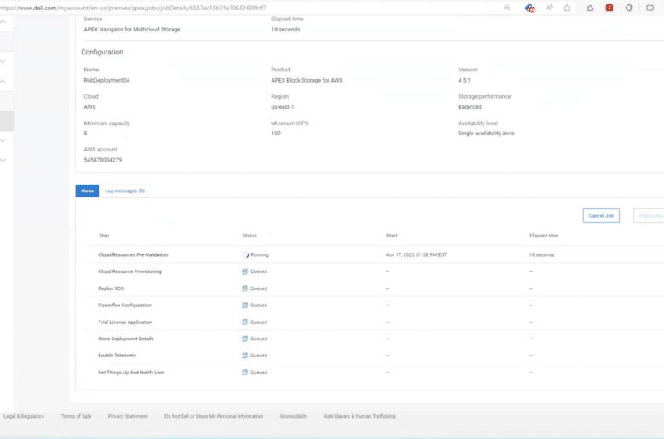Click Queued icon for Cloud Resource Provisioning
Viewport: 664px width, 439px height.
(x=245, y=271)
